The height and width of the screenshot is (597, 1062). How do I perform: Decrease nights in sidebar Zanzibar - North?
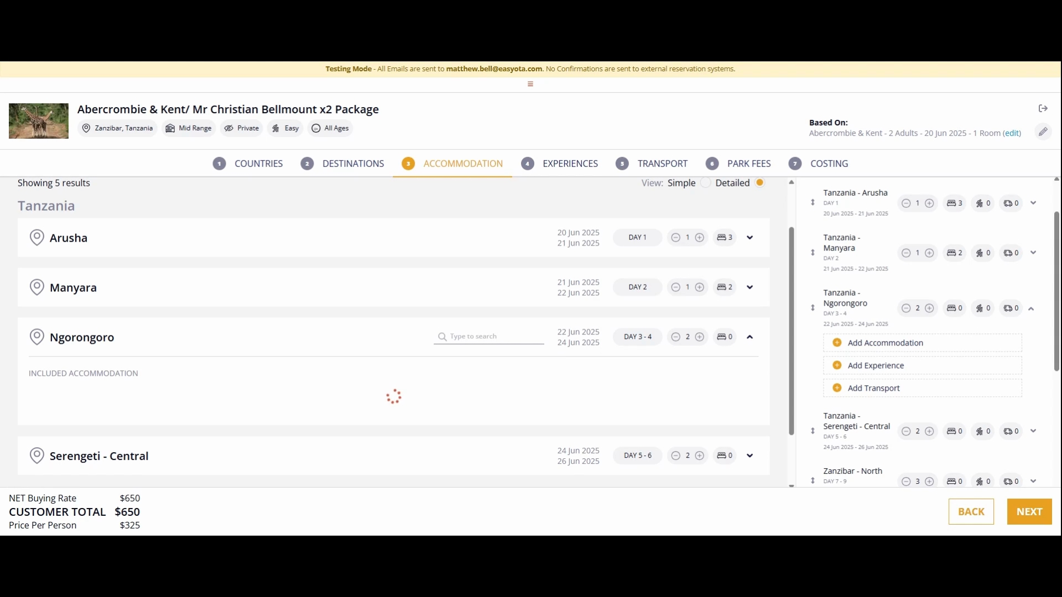point(905,481)
